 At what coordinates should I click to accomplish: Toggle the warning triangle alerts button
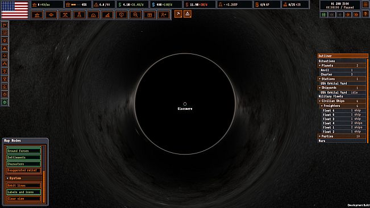[188, 14]
